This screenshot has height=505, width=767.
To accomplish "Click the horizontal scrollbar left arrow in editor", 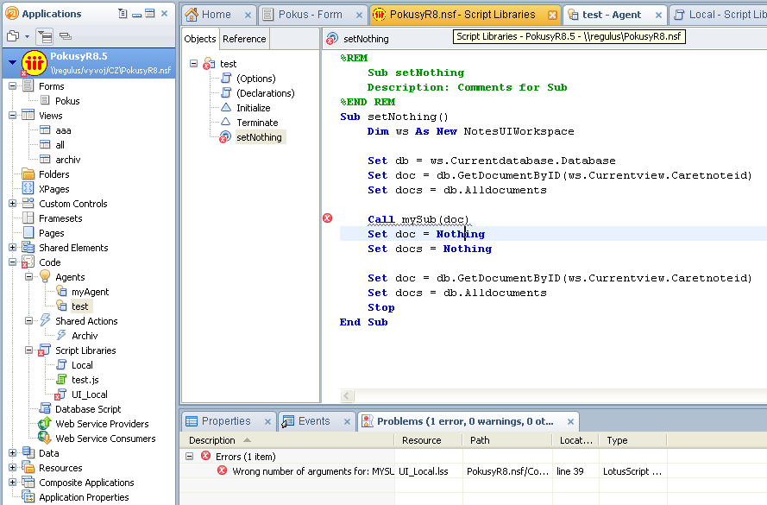I will [347, 396].
